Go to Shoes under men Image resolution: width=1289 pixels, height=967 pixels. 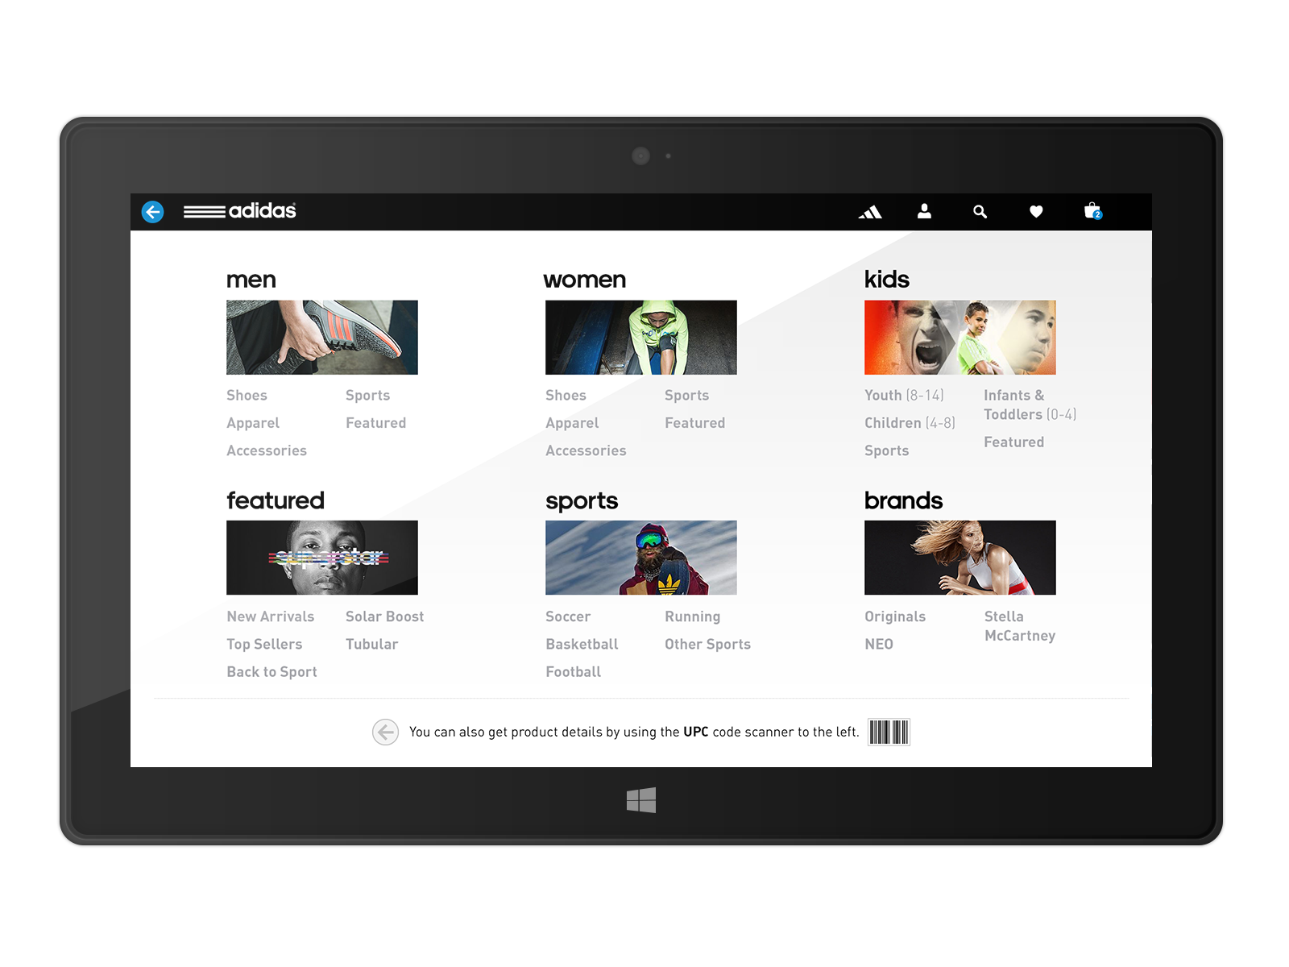pos(247,396)
